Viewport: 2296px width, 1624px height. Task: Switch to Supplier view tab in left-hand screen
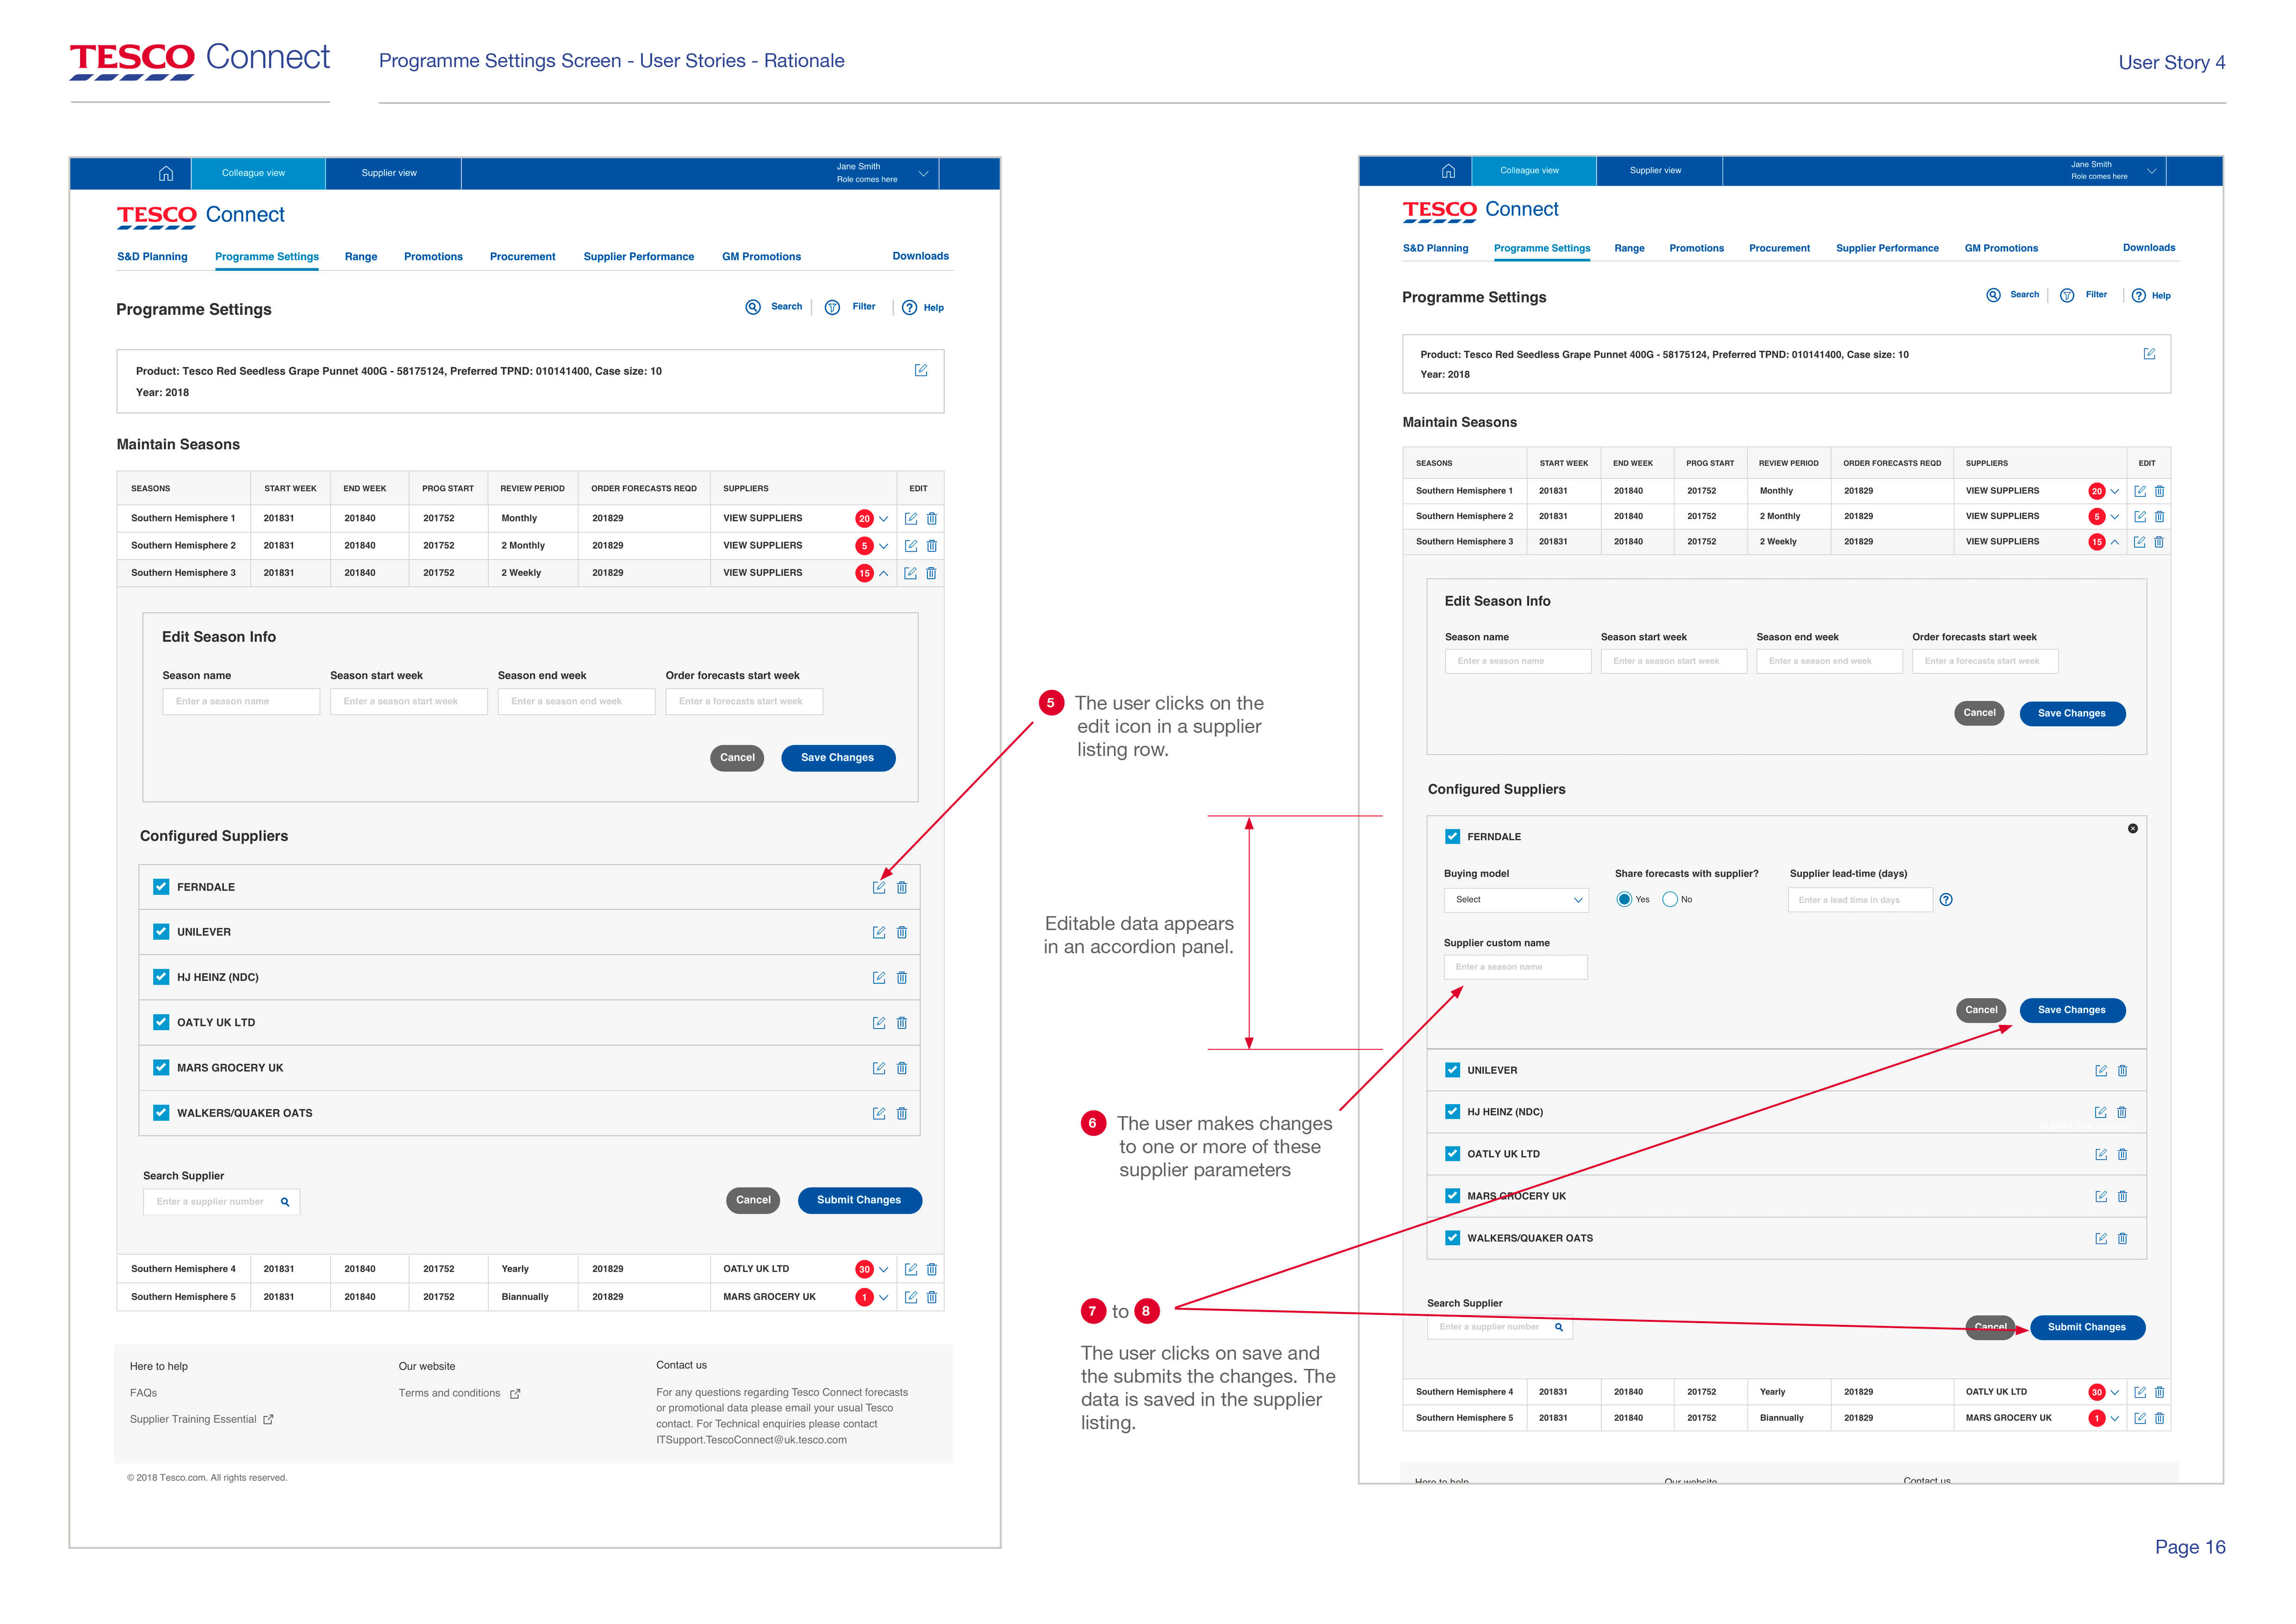tap(389, 173)
